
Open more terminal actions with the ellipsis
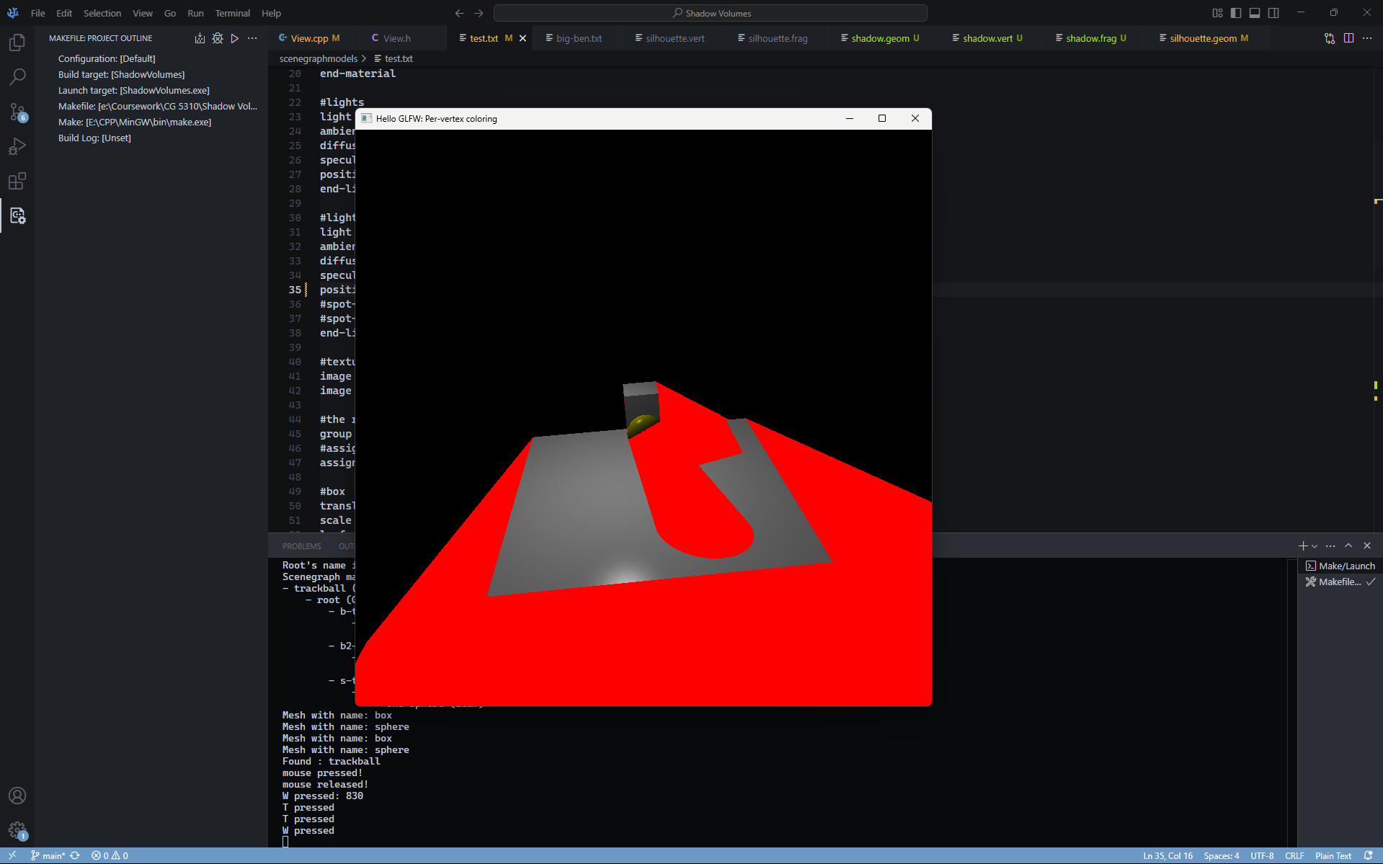point(1330,545)
